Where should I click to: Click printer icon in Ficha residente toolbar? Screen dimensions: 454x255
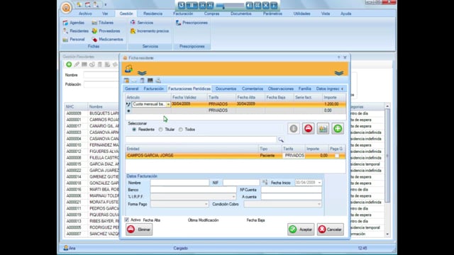158,80
